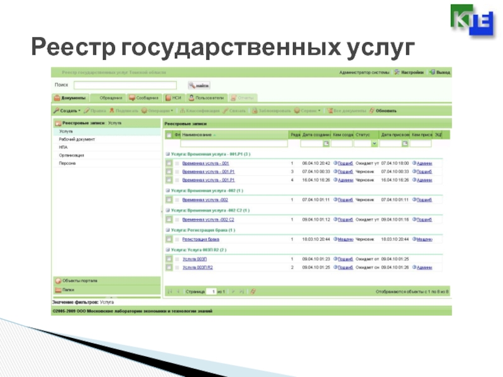Click the Реестровые записи folder icon

[x=58, y=123]
